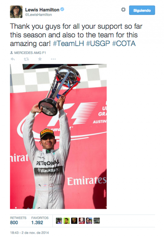
Task: Click the blue verified badge
Action: coord(62,9)
